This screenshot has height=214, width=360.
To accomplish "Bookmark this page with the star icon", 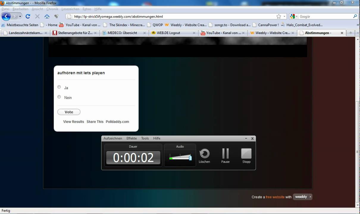I will tap(278, 16).
